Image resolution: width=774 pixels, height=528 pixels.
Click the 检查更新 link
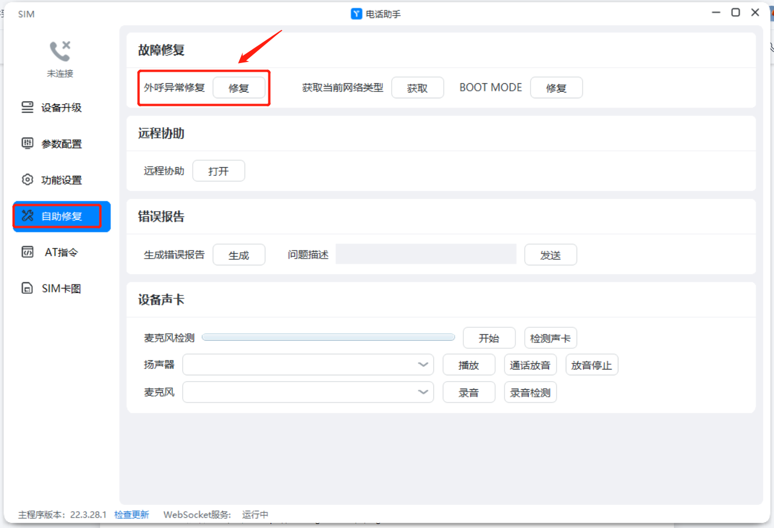(132, 515)
